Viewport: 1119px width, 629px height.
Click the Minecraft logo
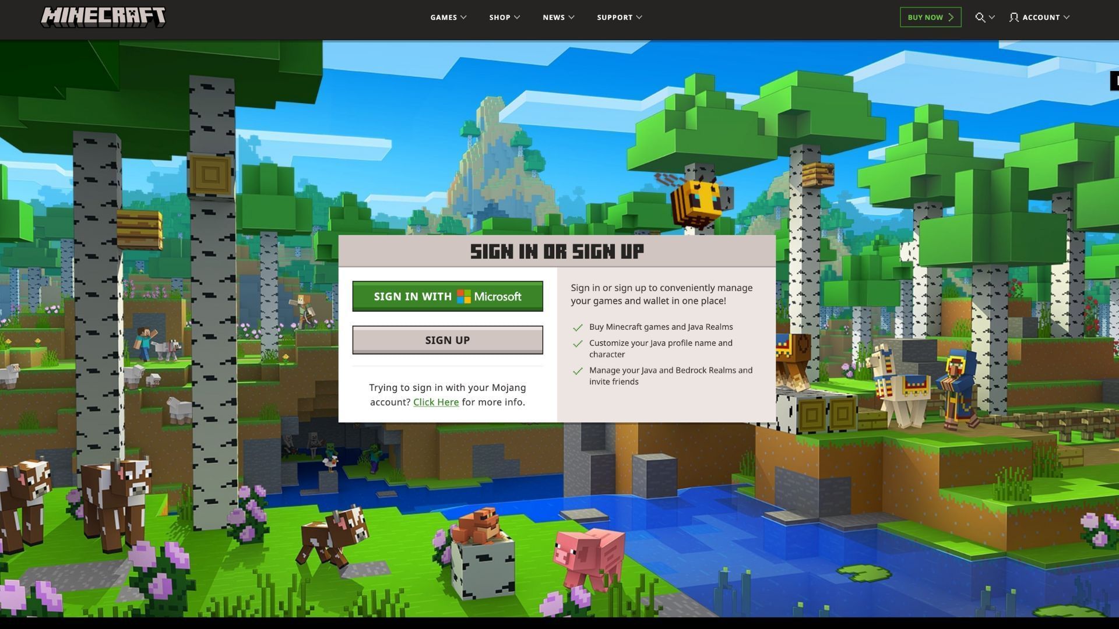click(103, 17)
